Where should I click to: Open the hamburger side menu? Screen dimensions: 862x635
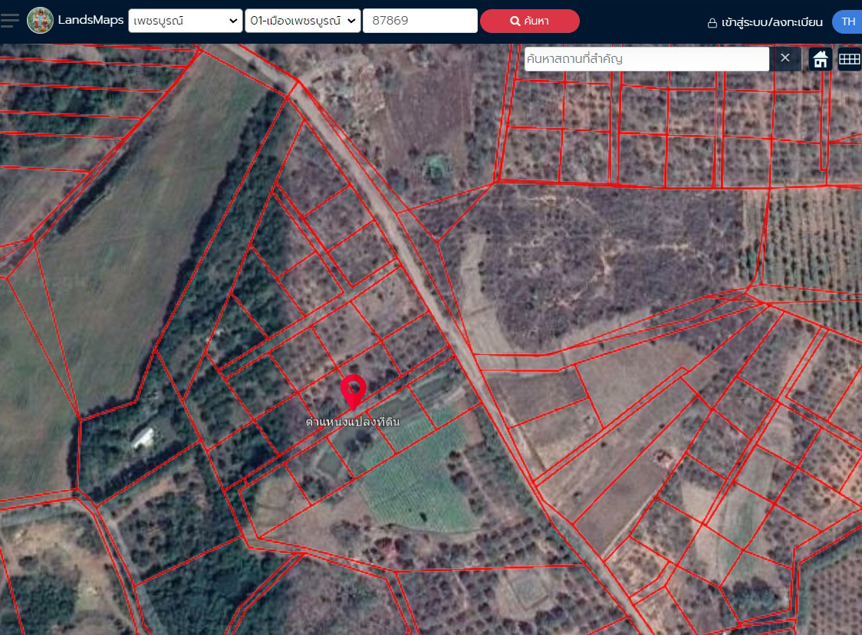point(10,21)
